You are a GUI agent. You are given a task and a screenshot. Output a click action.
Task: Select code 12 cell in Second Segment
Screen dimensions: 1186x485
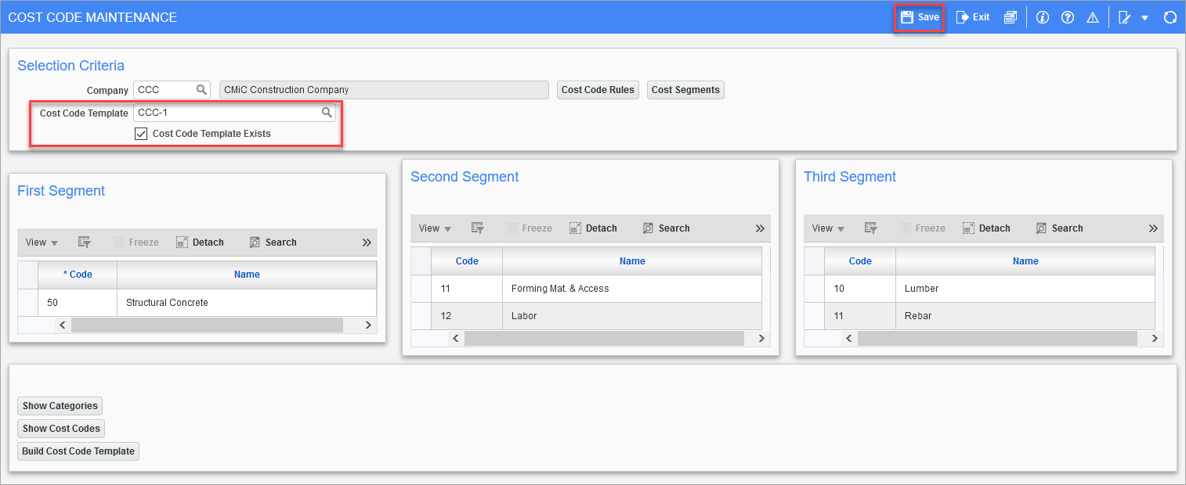[467, 316]
